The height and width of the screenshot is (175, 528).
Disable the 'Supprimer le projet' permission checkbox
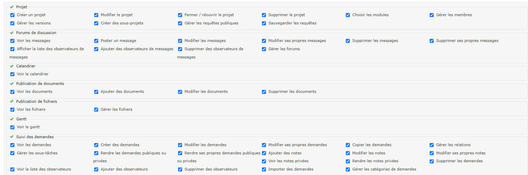[x=264, y=15]
